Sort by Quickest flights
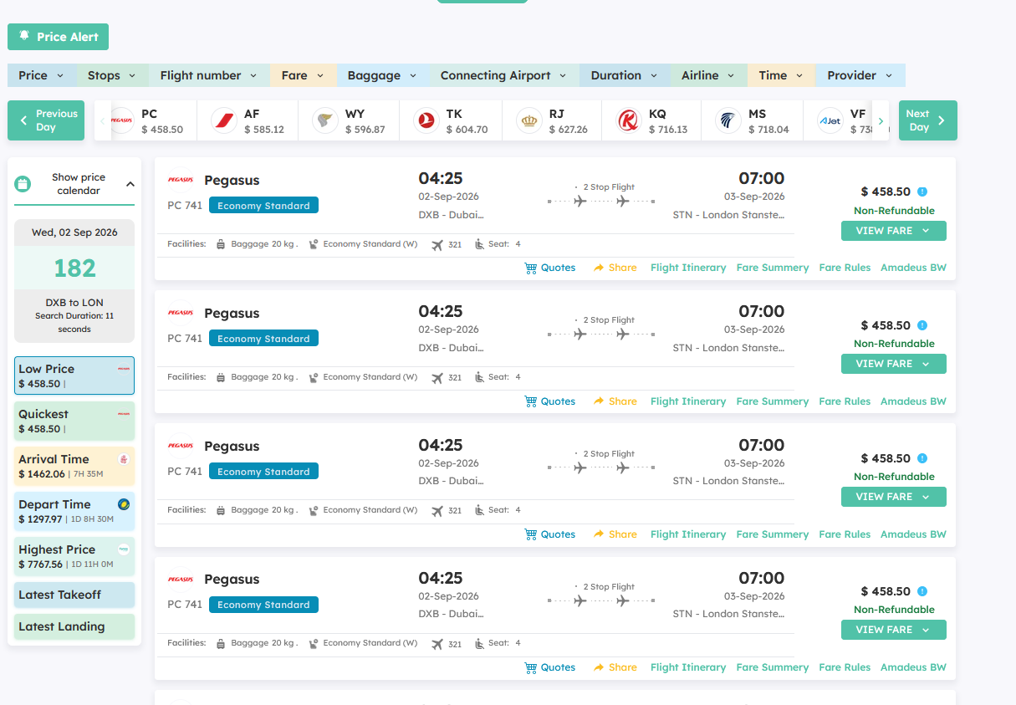Image resolution: width=1016 pixels, height=705 pixels. (74, 421)
